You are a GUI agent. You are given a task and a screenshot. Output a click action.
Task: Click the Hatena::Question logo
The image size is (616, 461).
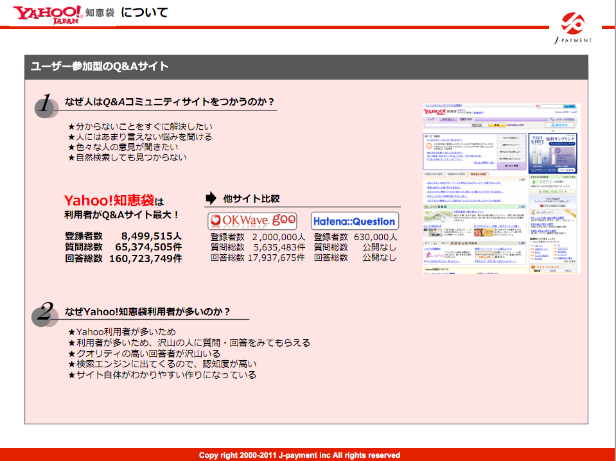pos(355,221)
